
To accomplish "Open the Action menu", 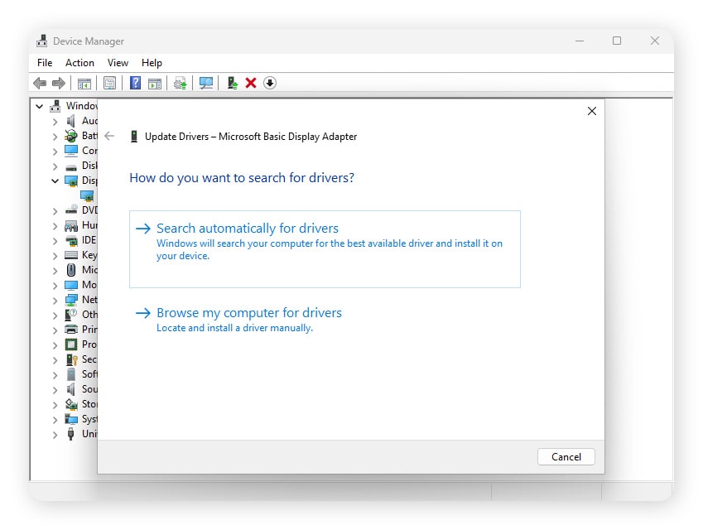I will [x=79, y=63].
